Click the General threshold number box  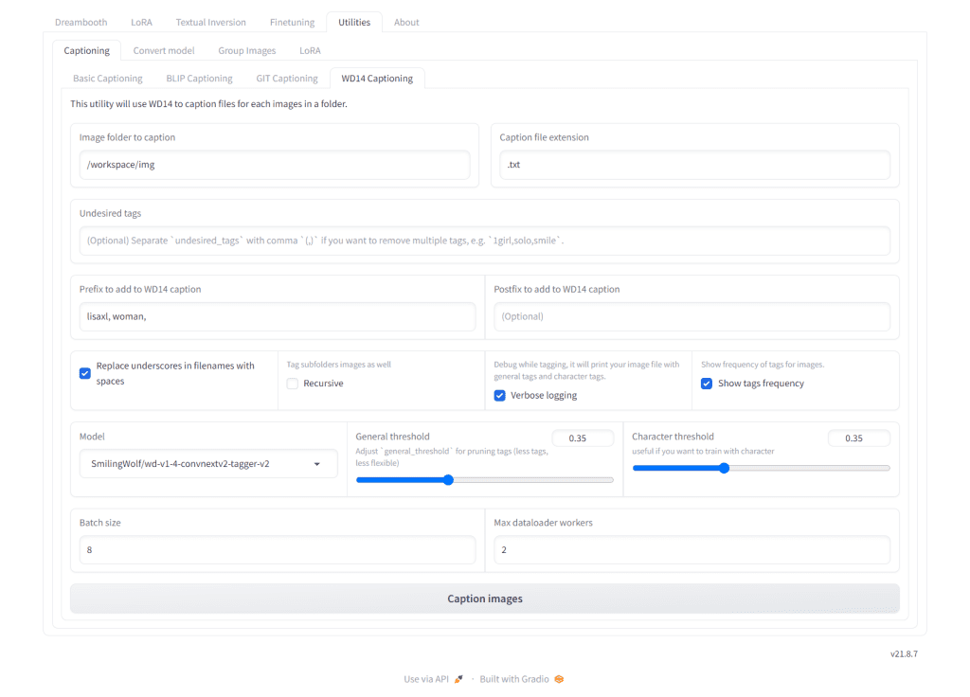tap(583, 438)
